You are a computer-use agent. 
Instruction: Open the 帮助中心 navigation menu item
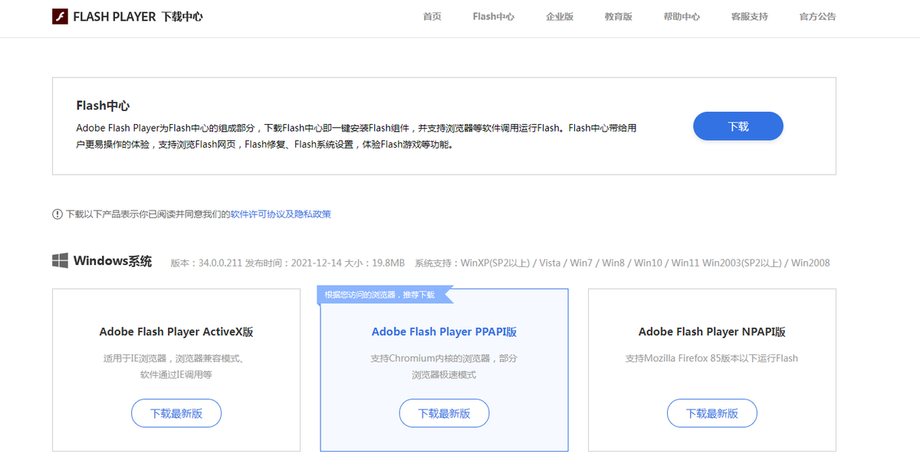click(x=682, y=15)
